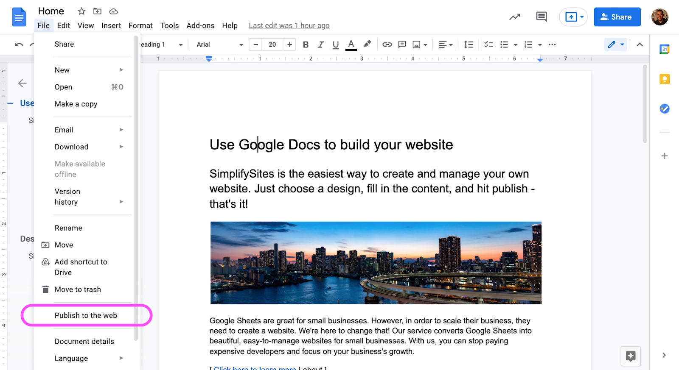Click the bulleted list icon
Image resolution: width=679 pixels, height=370 pixels.
[x=504, y=45]
